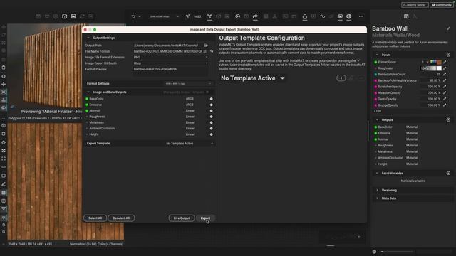This screenshot has width=456, height=256.
Task: Collapse the Output Settings section
Action: tap(88, 38)
